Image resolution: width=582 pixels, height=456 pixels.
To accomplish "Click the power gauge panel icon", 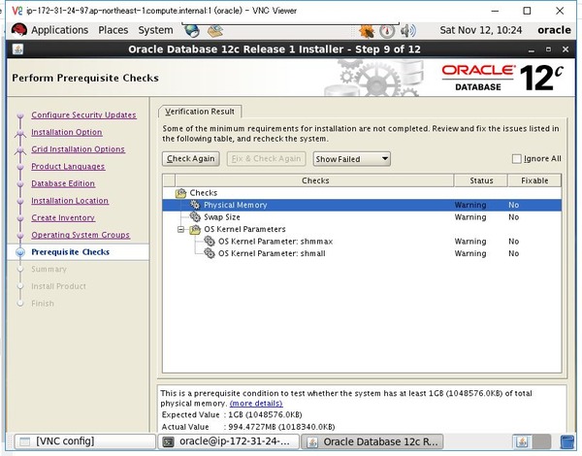I will pyautogui.click(x=387, y=31).
